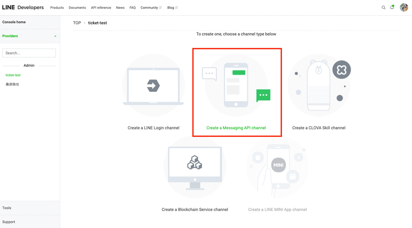Image resolution: width=412 pixels, height=228 pixels.
Task: Go to API reference
Action: (x=101, y=7)
